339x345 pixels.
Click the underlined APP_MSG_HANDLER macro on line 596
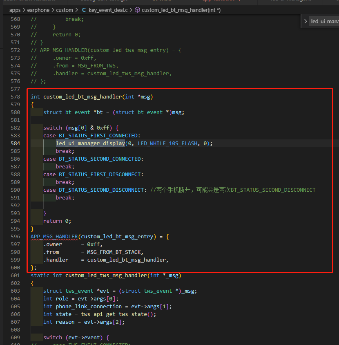tap(54, 237)
